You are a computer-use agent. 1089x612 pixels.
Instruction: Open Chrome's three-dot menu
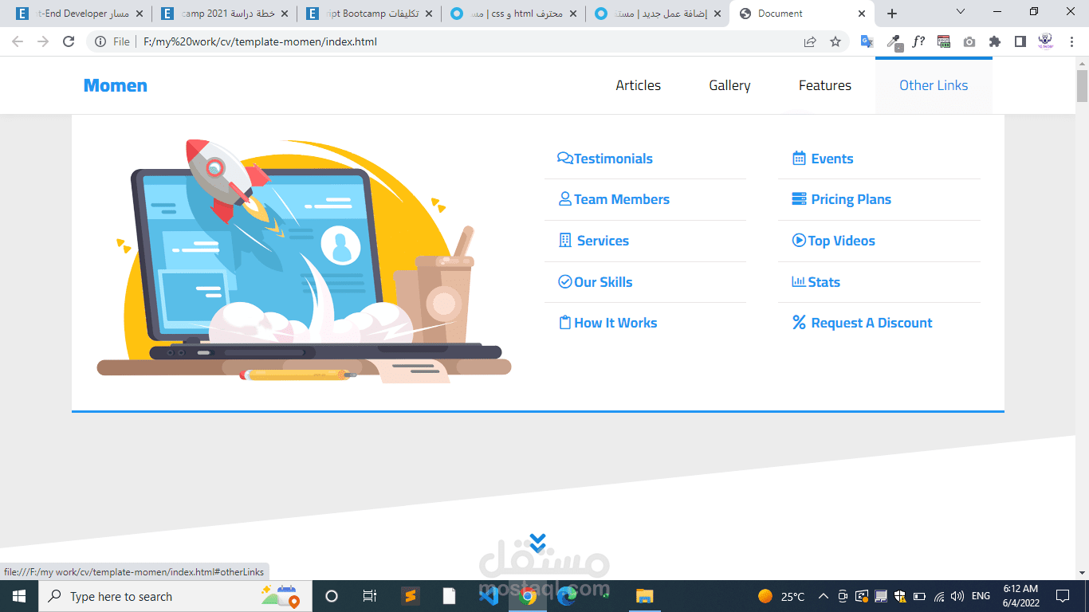pyautogui.click(x=1071, y=41)
